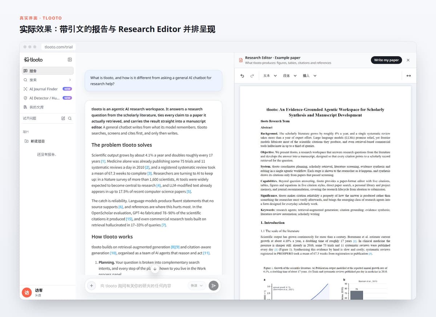The image size is (436, 317).
Task: Open AI Journal Finder
Action: (48, 89)
